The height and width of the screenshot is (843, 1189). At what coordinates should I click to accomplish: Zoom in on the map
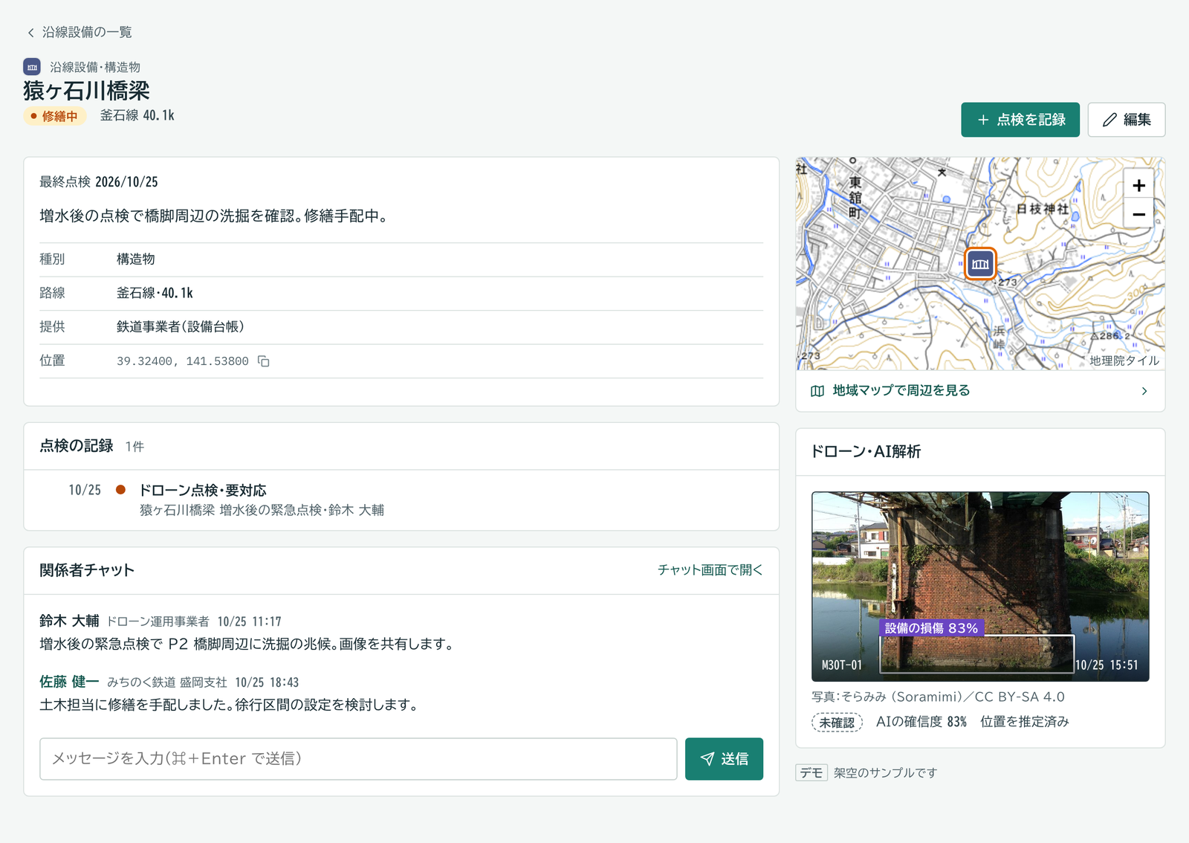coord(1138,185)
